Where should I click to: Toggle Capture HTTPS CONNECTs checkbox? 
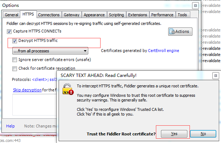9,31
